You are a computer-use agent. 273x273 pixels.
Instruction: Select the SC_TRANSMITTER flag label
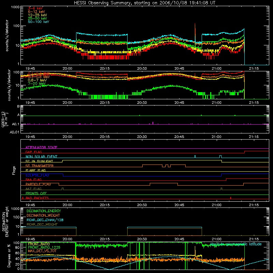39,166
